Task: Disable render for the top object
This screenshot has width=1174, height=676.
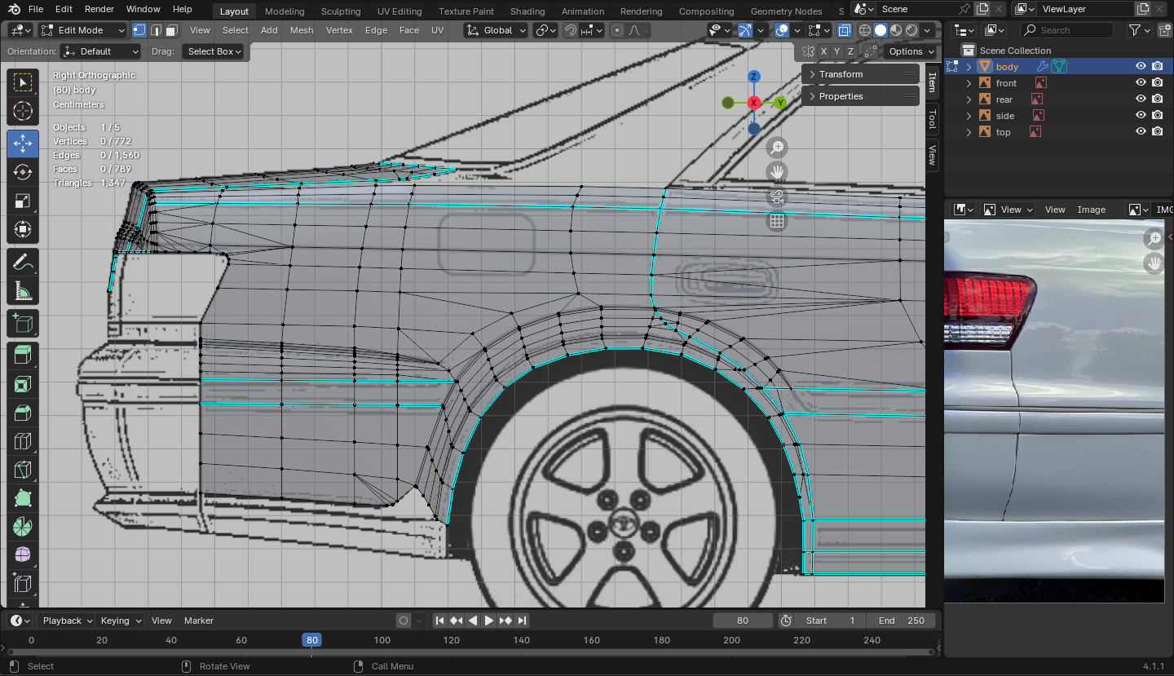Action: [x=1158, y=132]
